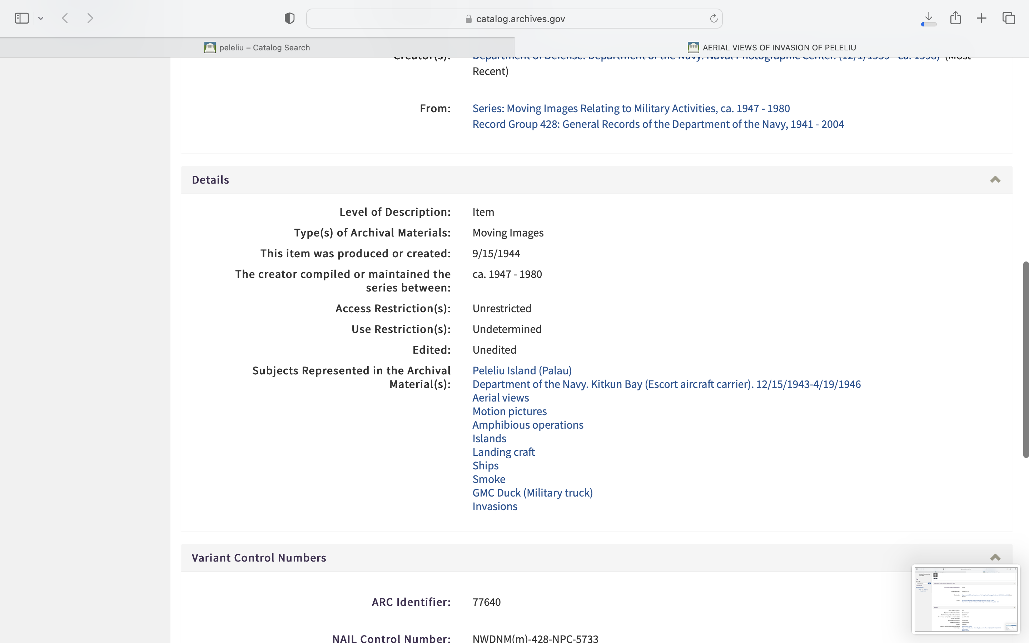The image size is (1029, 643).
Task: Collapse the Variant Control Numbers section
Action: tap(995, 558)
